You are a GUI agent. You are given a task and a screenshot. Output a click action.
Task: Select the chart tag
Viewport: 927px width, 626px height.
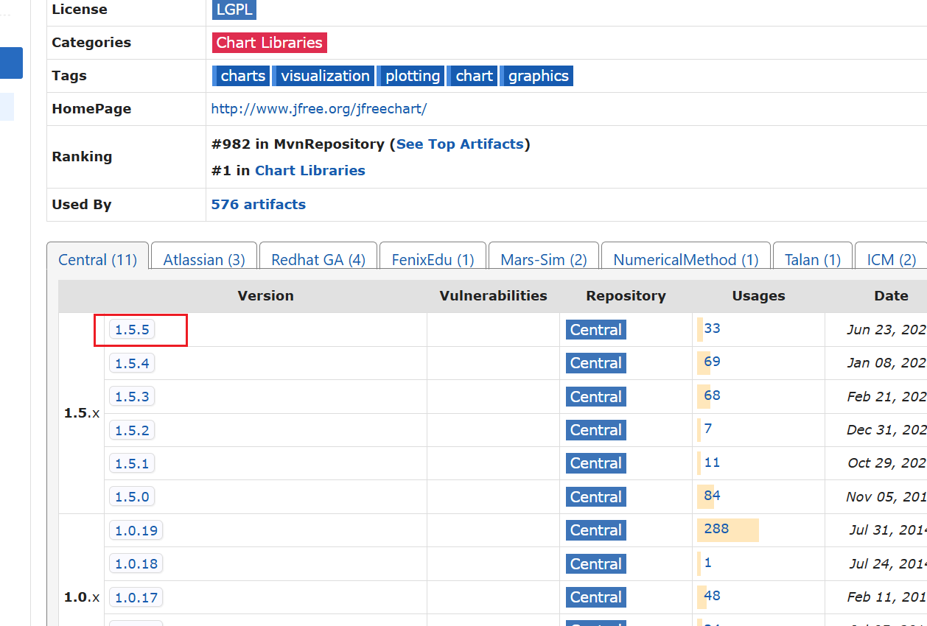473,76
